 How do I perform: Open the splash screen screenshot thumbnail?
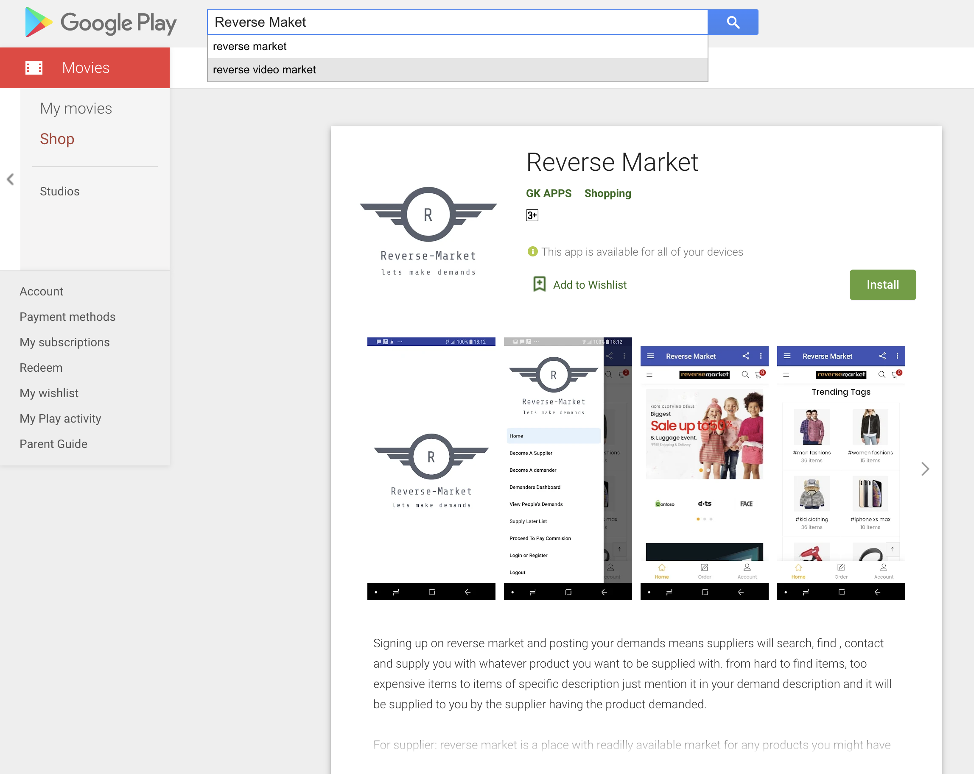click(431, 468)
